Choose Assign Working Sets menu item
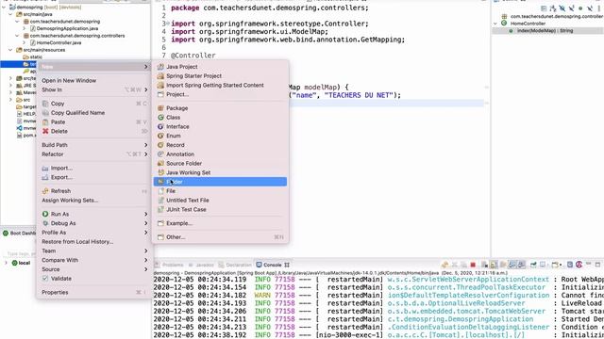 pyautogui.click(x=70, y=201)
